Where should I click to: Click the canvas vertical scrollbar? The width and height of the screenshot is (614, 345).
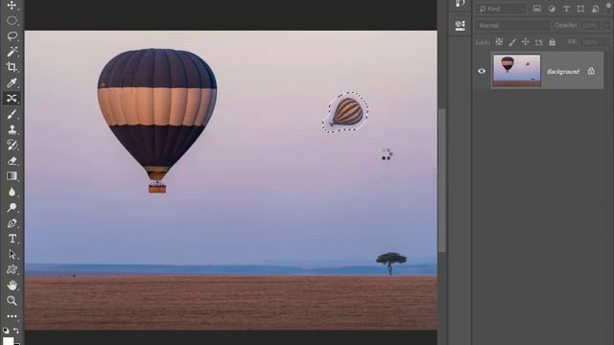[441, 180]
